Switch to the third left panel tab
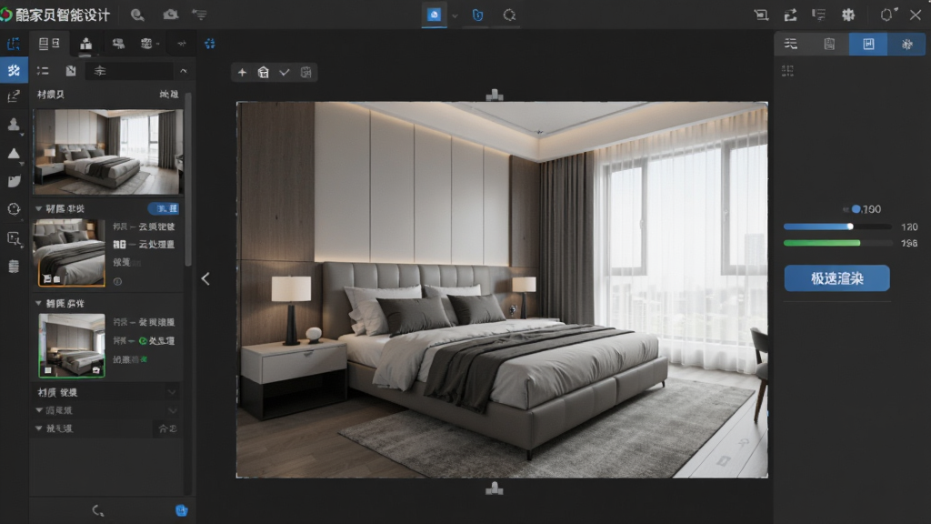 coord(118,44)
